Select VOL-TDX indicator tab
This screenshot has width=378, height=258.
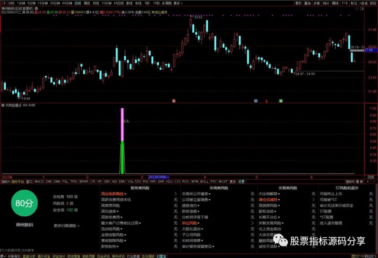click(134, 182)
